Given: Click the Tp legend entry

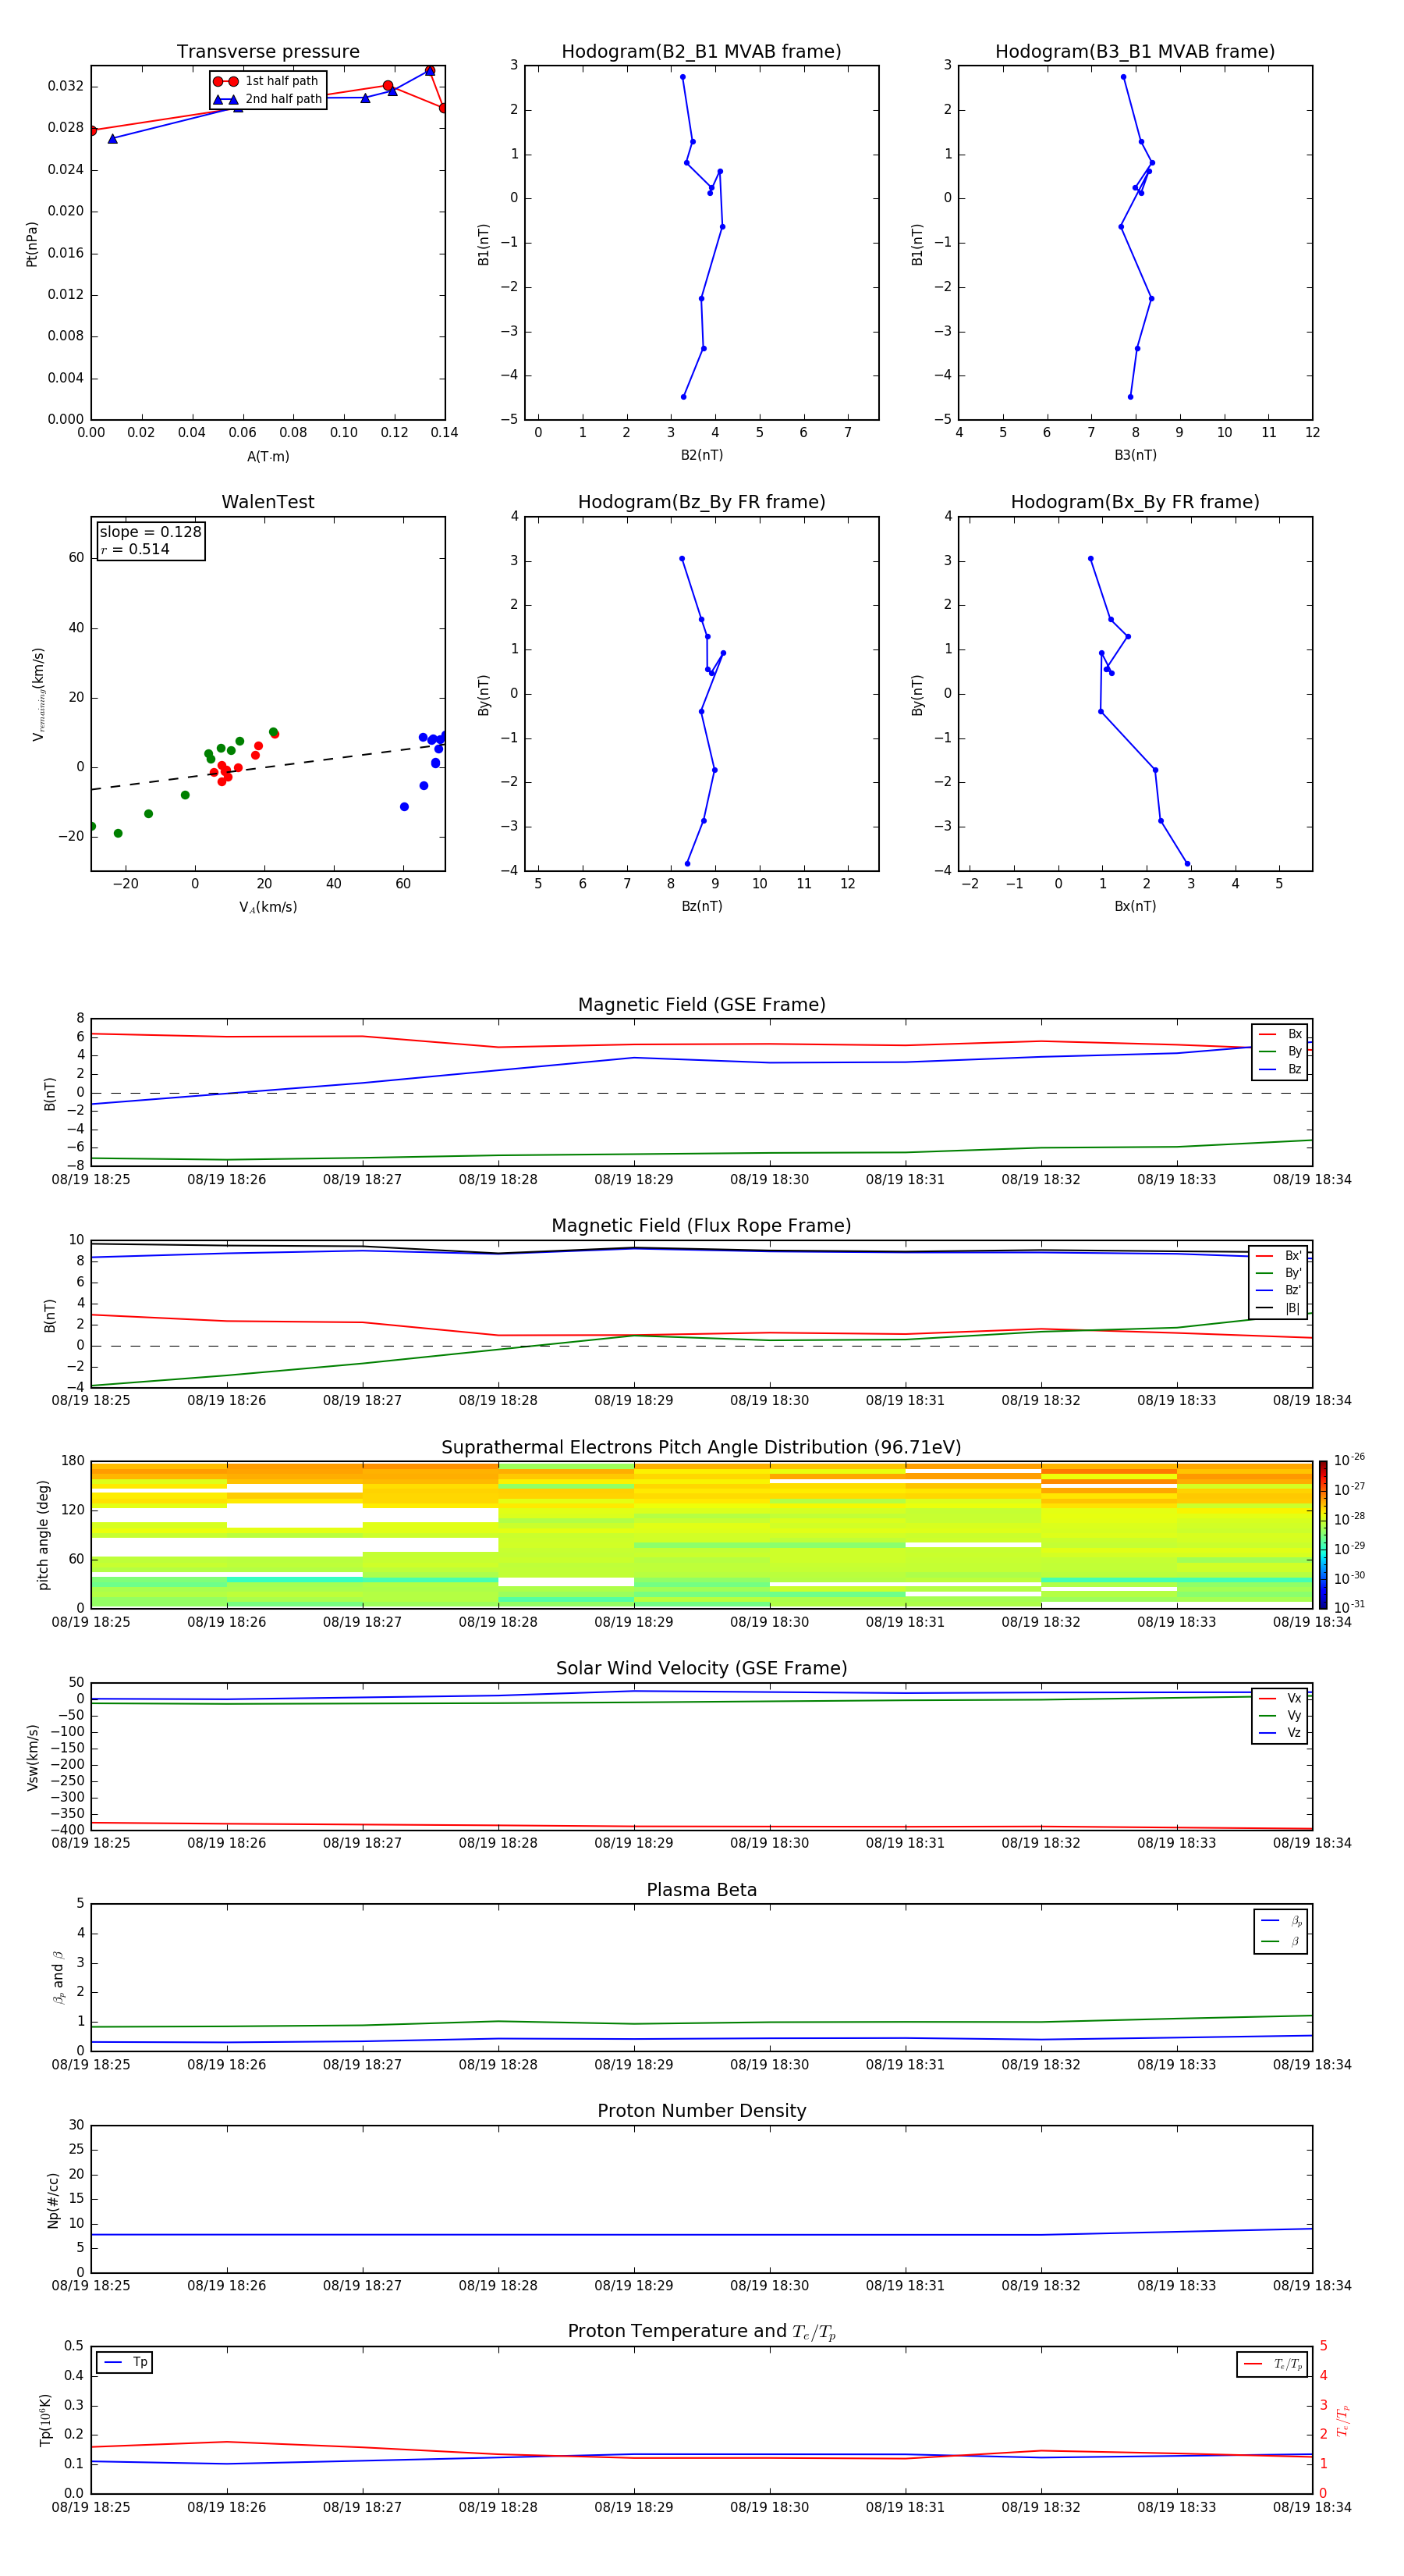Looking at the screenshot, I should click(x=126, y=2362).
